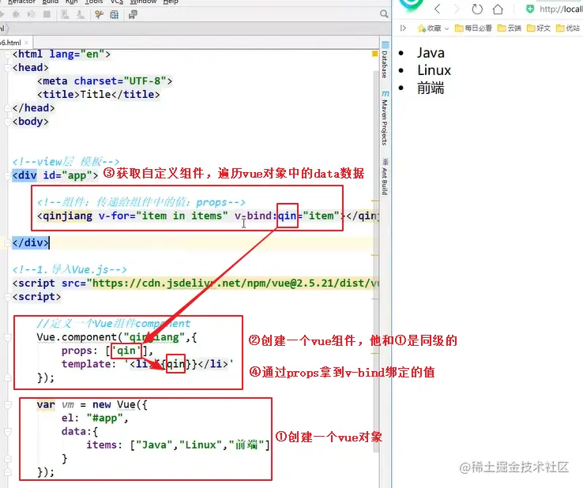This screenshot has height=488, width=583.
Task: Click Search Everywhere magnifier icon
Action: click(384, 14)
